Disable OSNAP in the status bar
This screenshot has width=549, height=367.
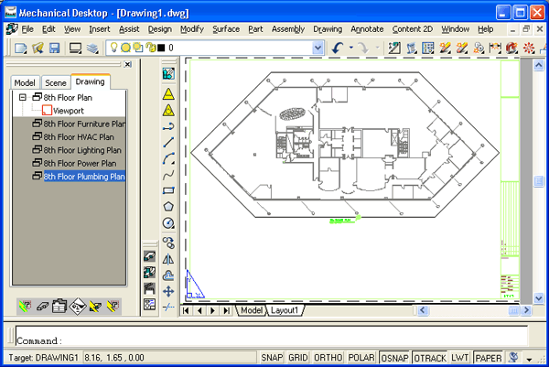(x=395, y=357)
